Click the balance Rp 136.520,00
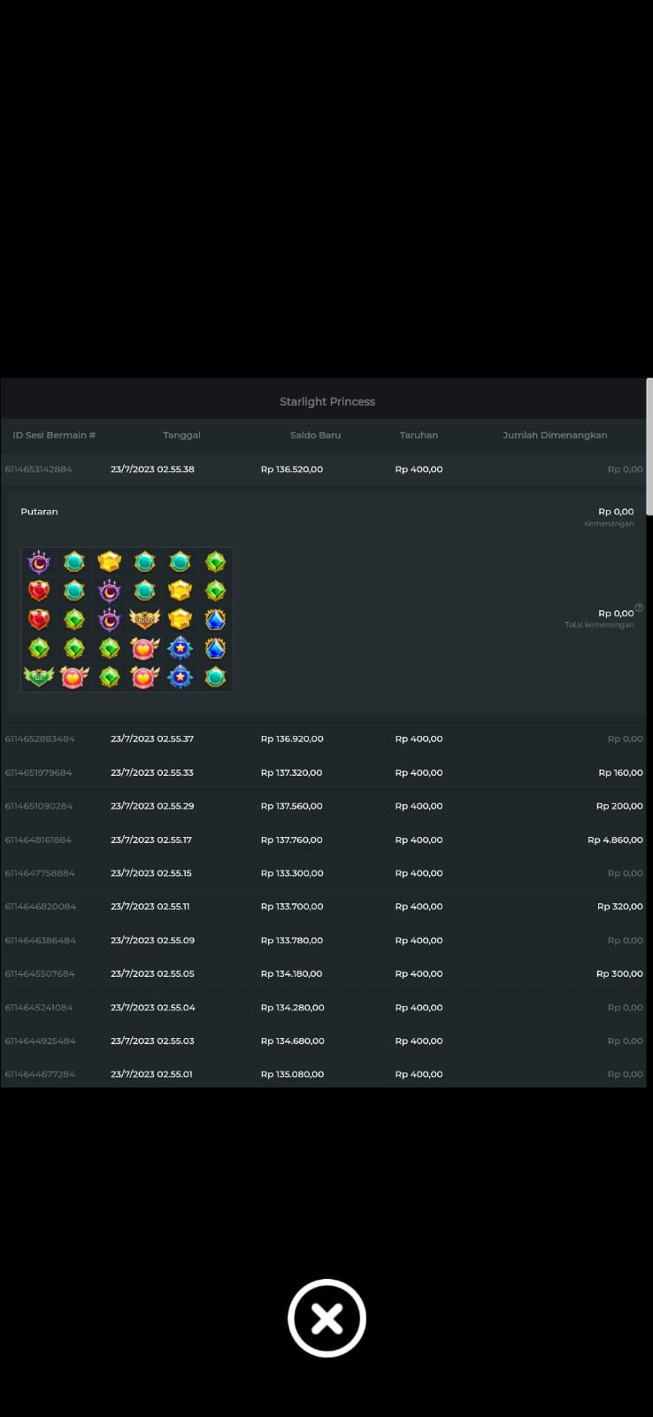The image size is (653, 1417). point(292,469)
